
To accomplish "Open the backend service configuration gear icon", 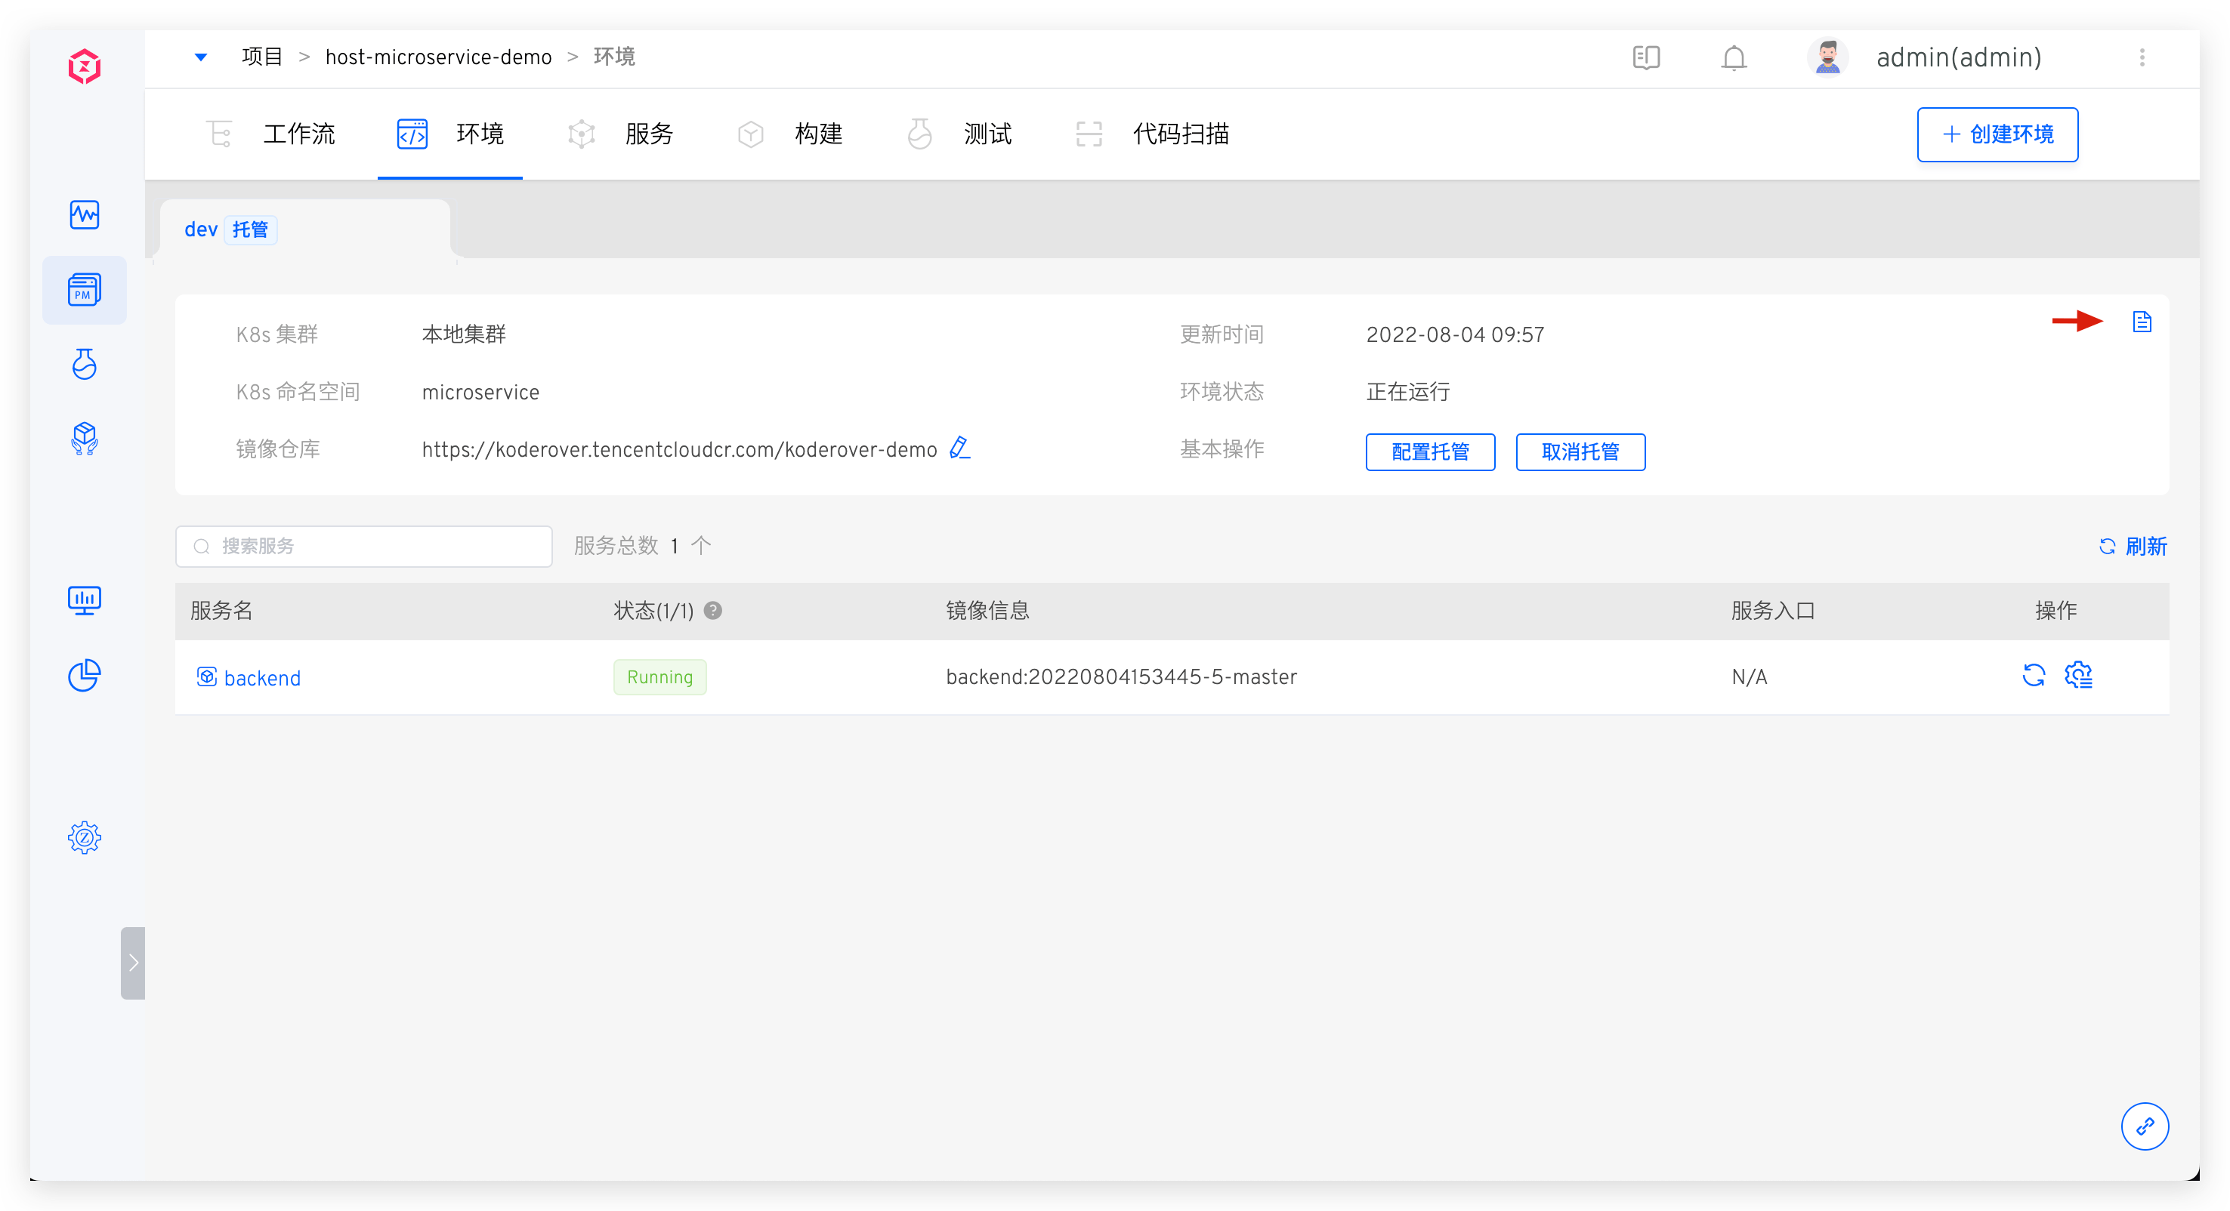I will click(x=2077, y=675).
